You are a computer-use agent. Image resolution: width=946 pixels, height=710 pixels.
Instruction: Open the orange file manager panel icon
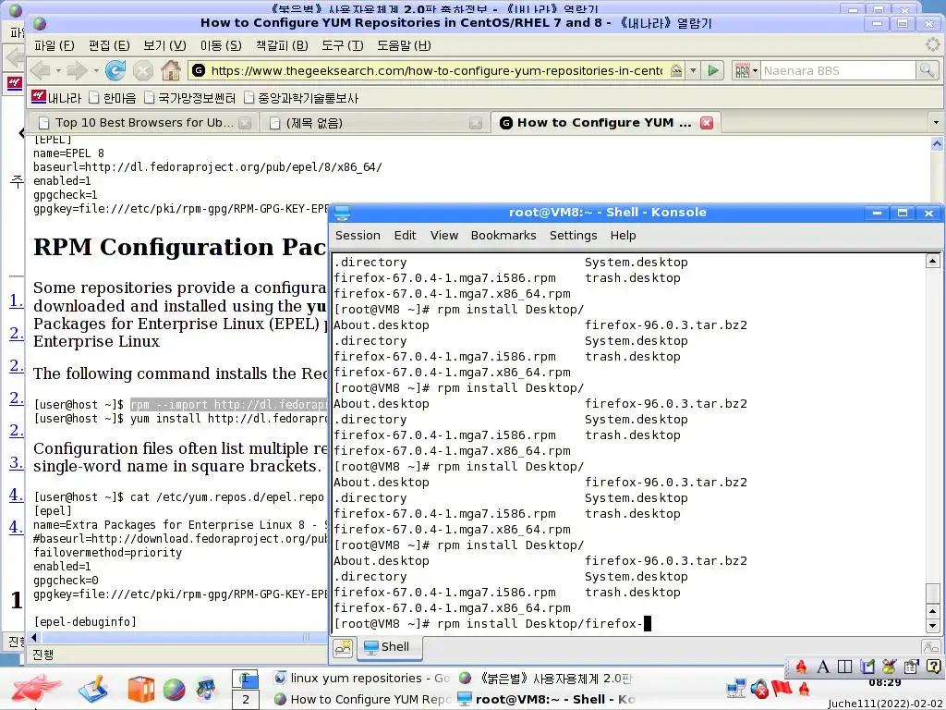click(140, 690)
